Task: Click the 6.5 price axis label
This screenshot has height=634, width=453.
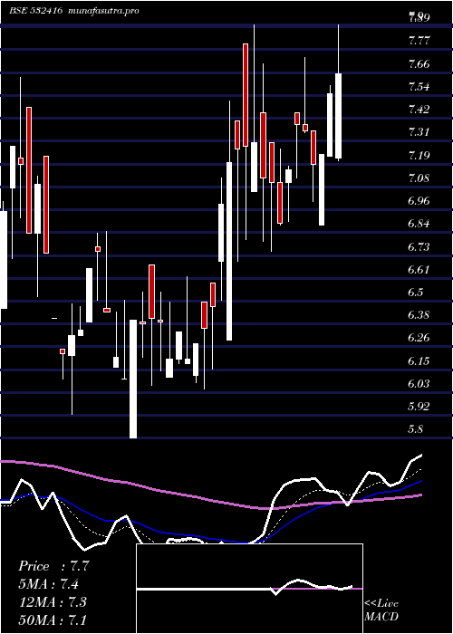Action: coord(416,293)
